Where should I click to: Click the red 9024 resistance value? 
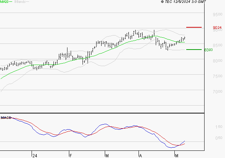click(x=217, y=27)
